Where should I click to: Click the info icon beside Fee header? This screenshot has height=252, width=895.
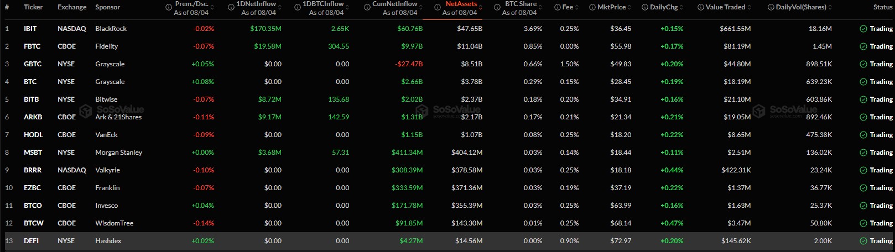point(558,7)
